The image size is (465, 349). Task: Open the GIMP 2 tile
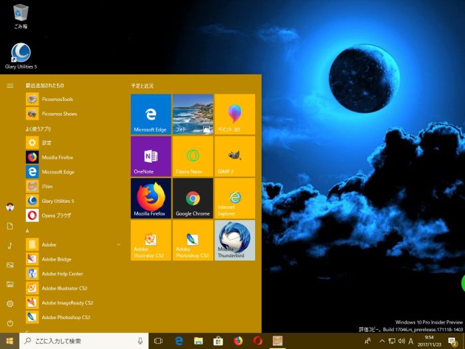(x=234, y=156)
